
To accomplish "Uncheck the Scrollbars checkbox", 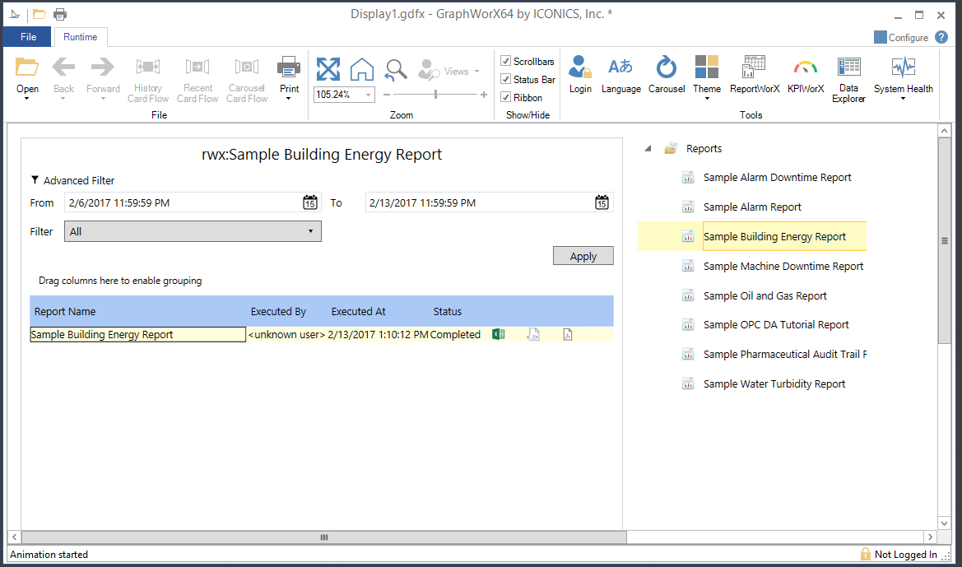I will (506, 61).
